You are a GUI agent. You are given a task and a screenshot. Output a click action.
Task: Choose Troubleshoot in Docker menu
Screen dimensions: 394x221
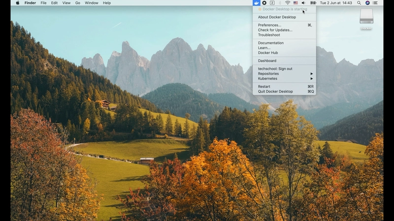[x=284, y=35]
